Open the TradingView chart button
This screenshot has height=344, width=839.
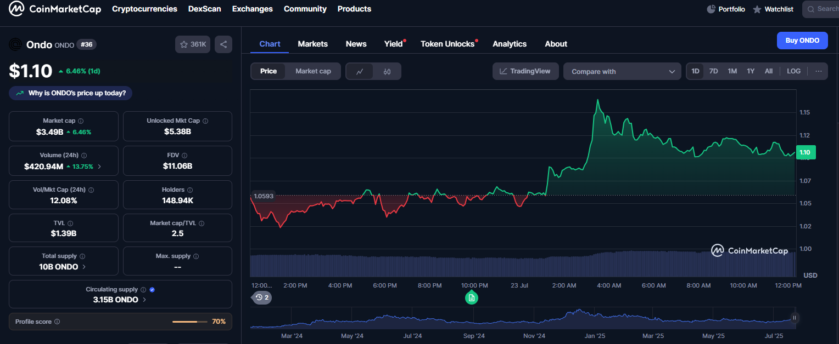click(525, 71)
